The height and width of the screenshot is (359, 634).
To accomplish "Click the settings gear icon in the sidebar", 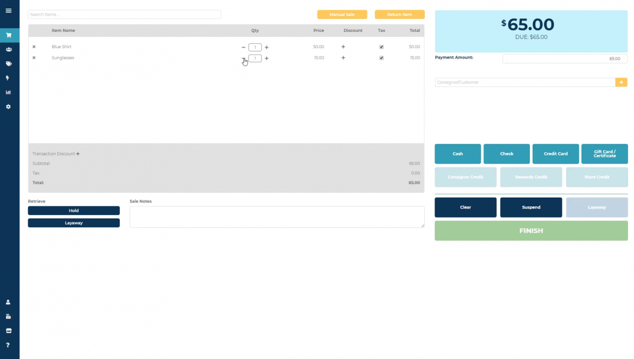I will tap(9, 107).
